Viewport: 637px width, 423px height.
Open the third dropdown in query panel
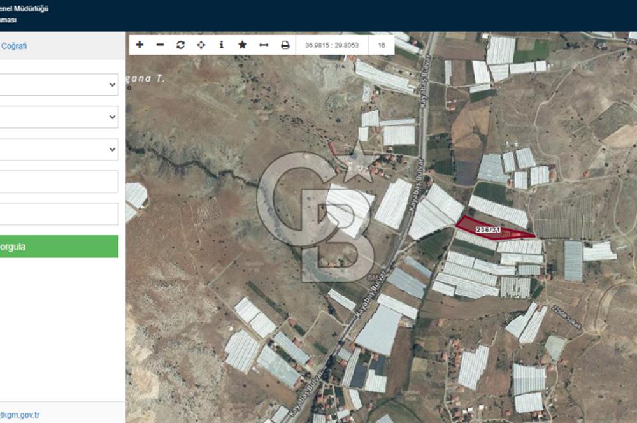pos(59,149)
